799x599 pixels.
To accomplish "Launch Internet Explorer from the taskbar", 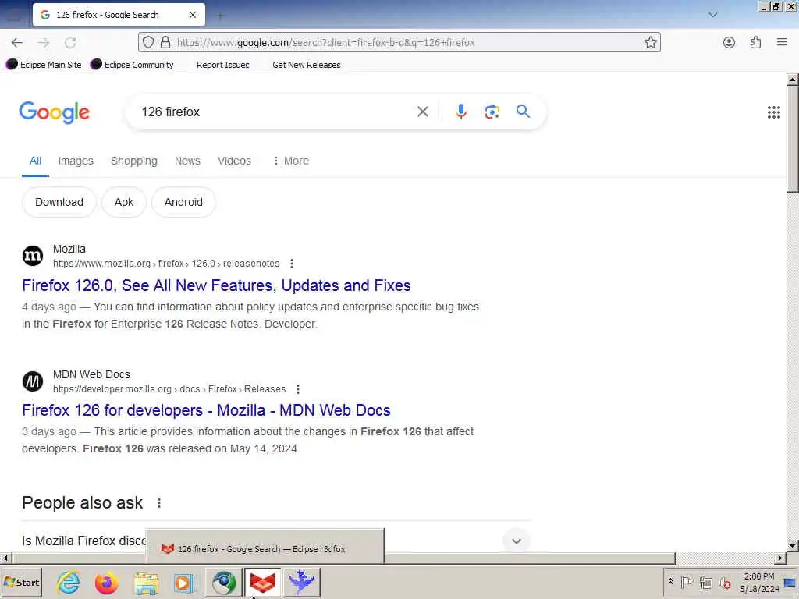I will pyautogui.click(x=69, y=582).
